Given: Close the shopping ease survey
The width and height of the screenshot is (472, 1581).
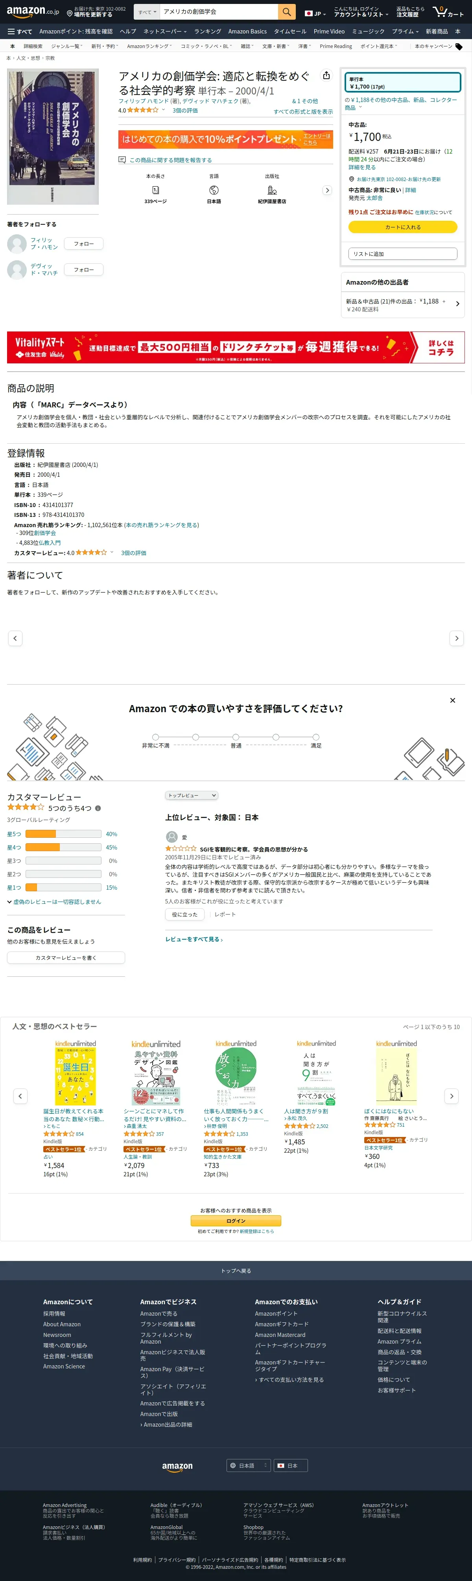Looking at the screenshot, I should 452,700.
